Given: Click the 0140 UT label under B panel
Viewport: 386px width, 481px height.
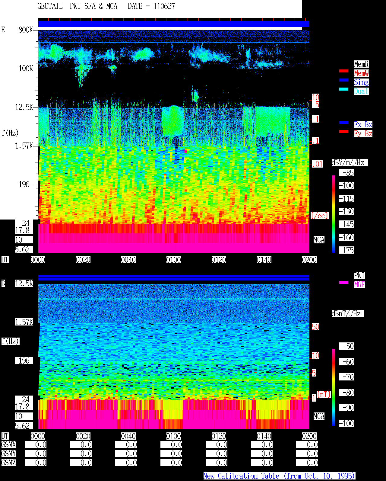Looking at the screenshot, I should click(264, 436).
